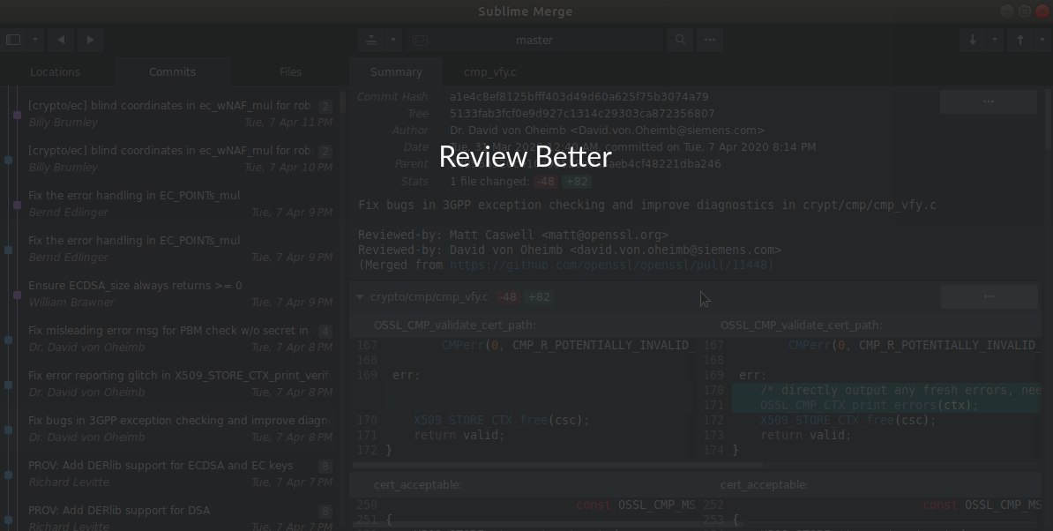Click the commit list vertical scrollbar
The height and width of the screenshot is (531, 1053).
(x=342, y=101)
